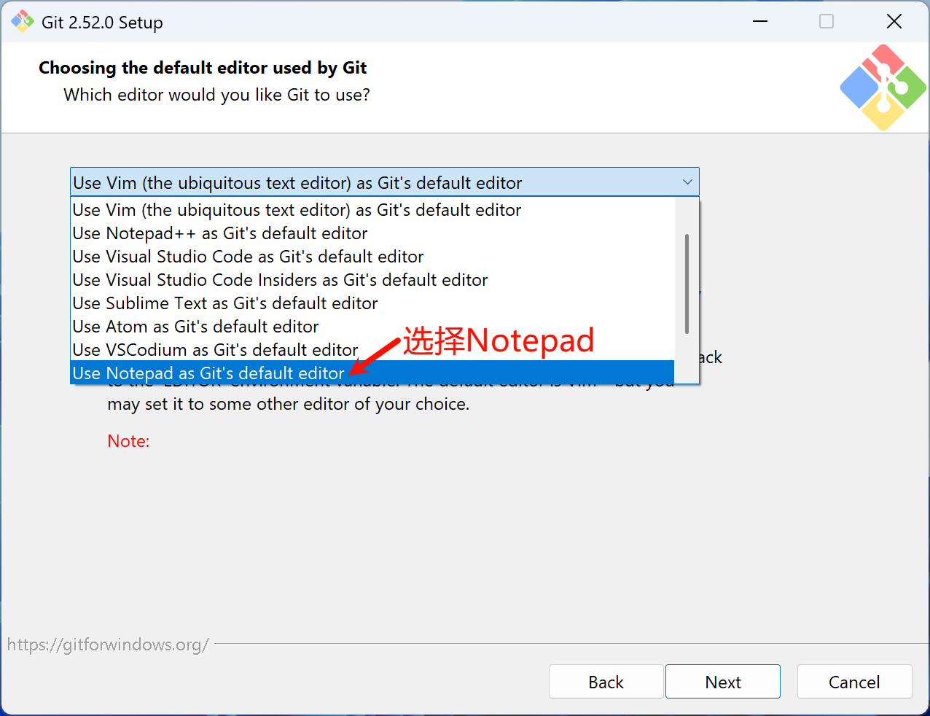Image resolution: width=930 pixels, height=716 pixels.
Task: Click the Git logo in title bar
Action: pyautogui.click(x=22, y=22)
